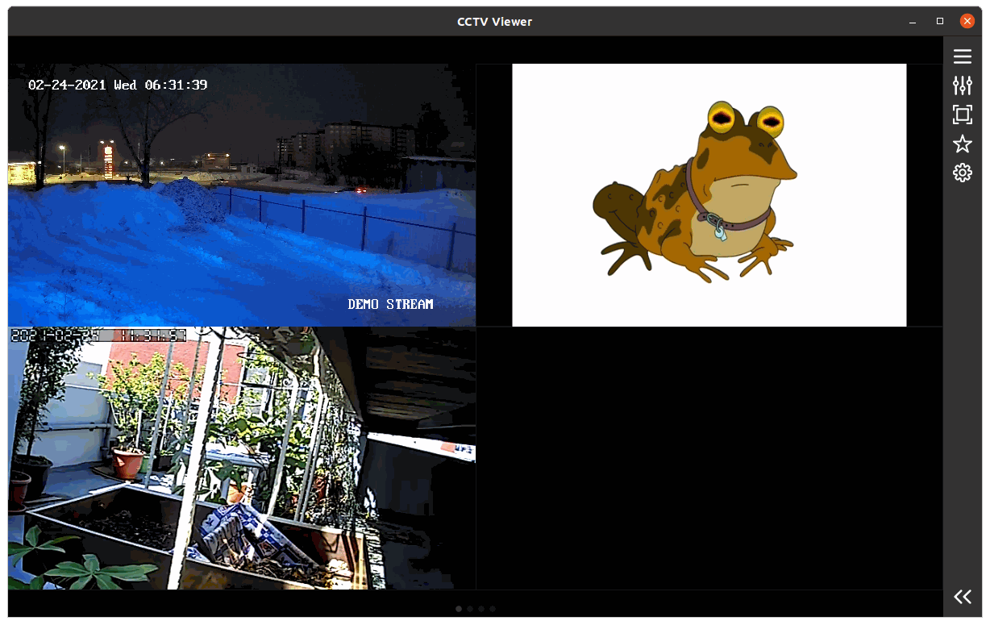Toggle fullscreen view icon in the sidebar
Viewport: 990px width, 625px height.
[962, 115]
